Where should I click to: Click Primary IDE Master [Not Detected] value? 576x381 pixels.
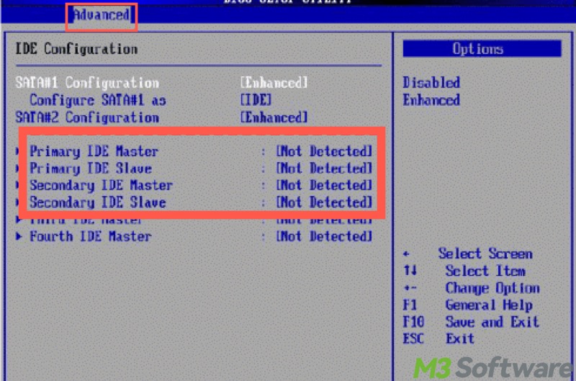(x=325, y=151)
